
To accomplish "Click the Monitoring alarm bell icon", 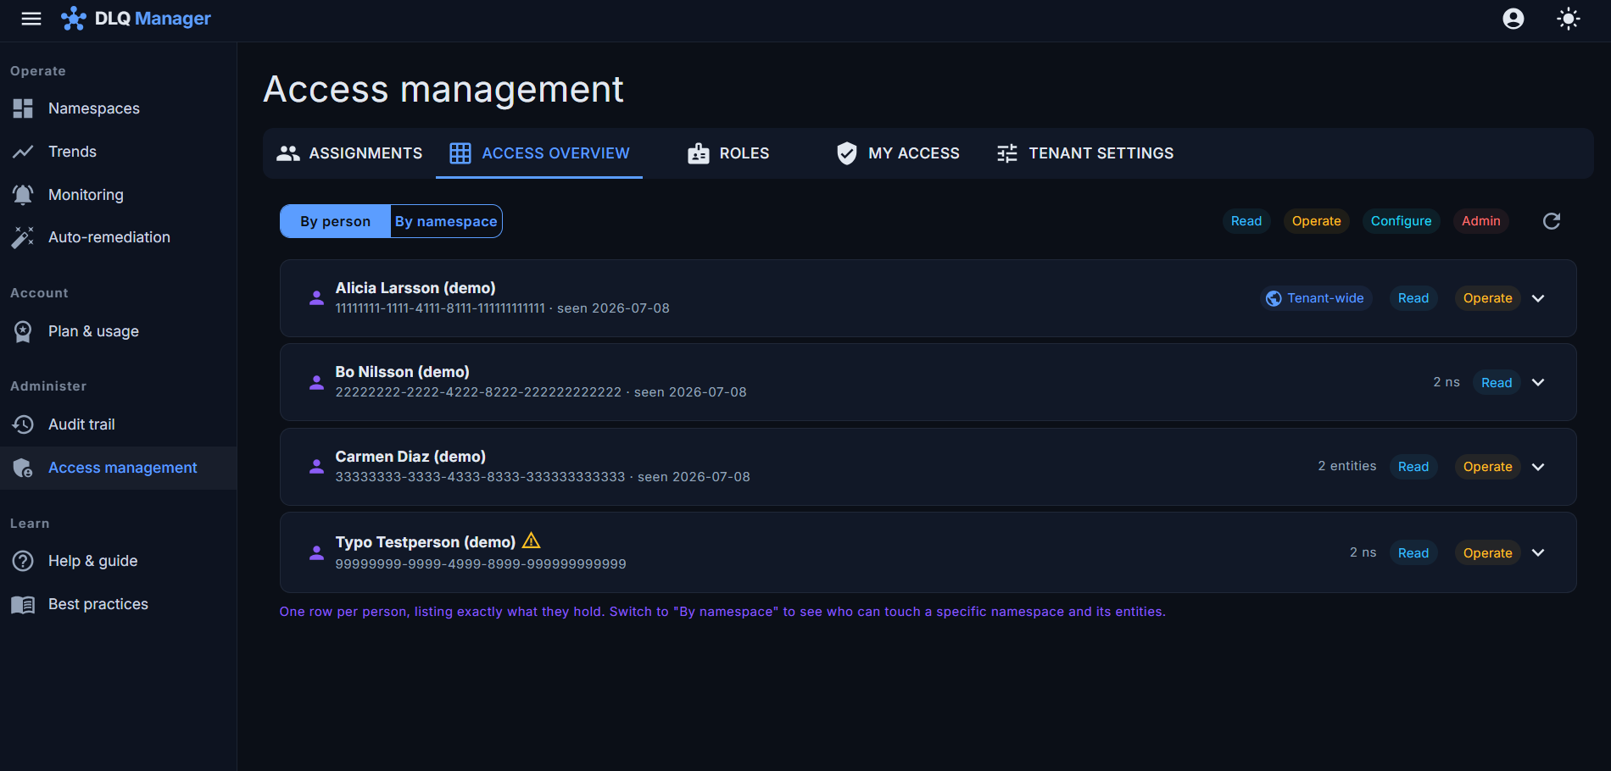I will click(23, 195).
